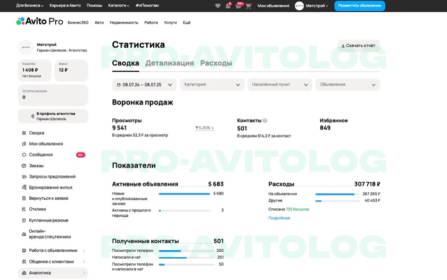Screen dimensions: 447x280
Task: Click the Метстрой profile avatar in top bar
Action: coord(299,6)
